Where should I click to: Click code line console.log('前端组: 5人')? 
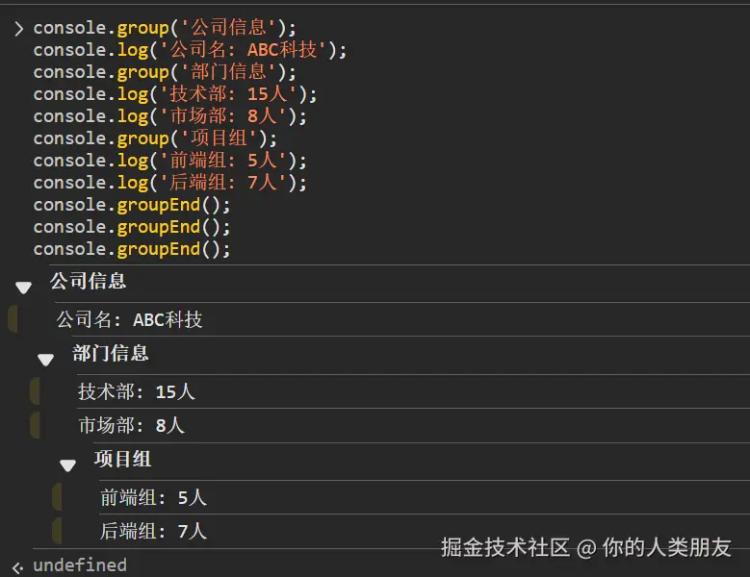[x=170, y=161]
